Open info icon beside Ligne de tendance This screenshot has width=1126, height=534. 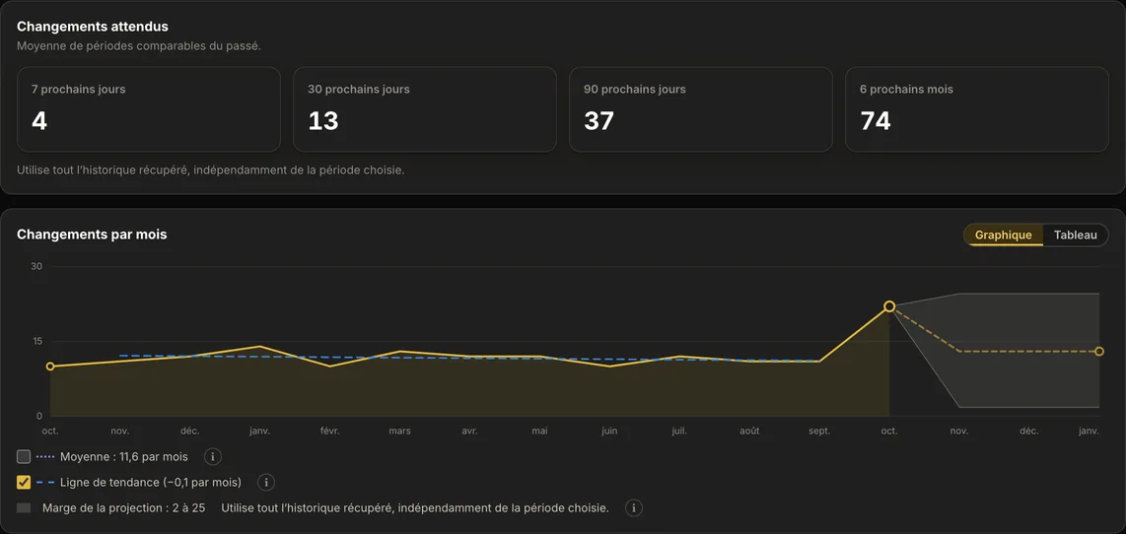(x=266, y=483)
